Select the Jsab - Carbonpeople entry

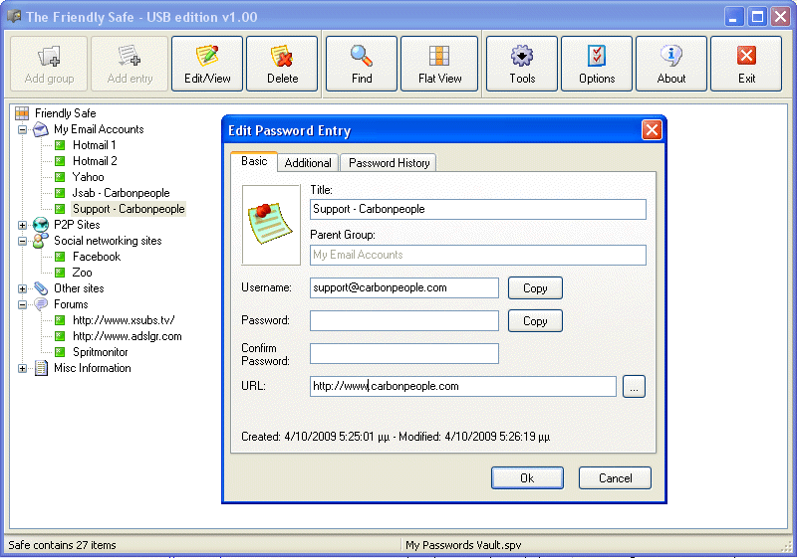[121, 193]
